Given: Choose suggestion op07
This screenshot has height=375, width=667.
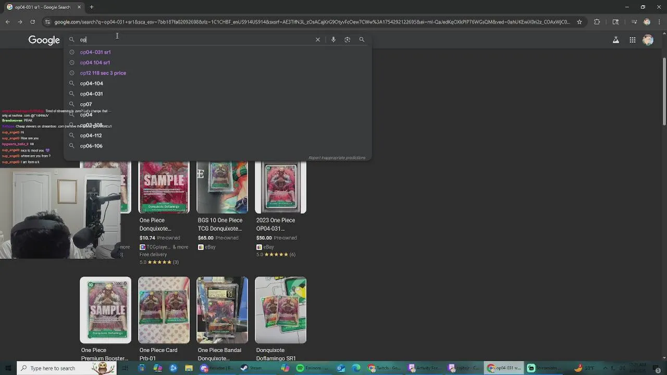Looking at the screenshot, I should (86, 104).
